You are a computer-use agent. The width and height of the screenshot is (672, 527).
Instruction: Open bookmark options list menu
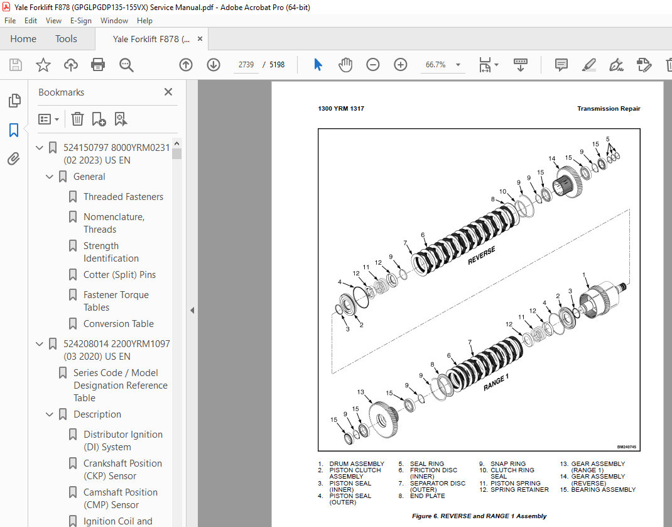[x=48, y=119]
